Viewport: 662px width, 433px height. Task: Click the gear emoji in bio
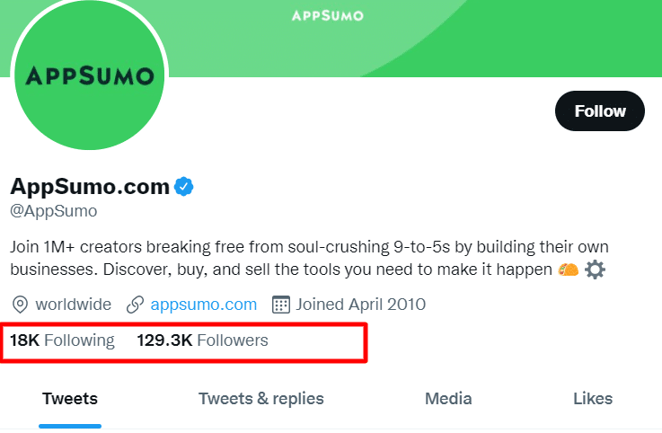595,270
